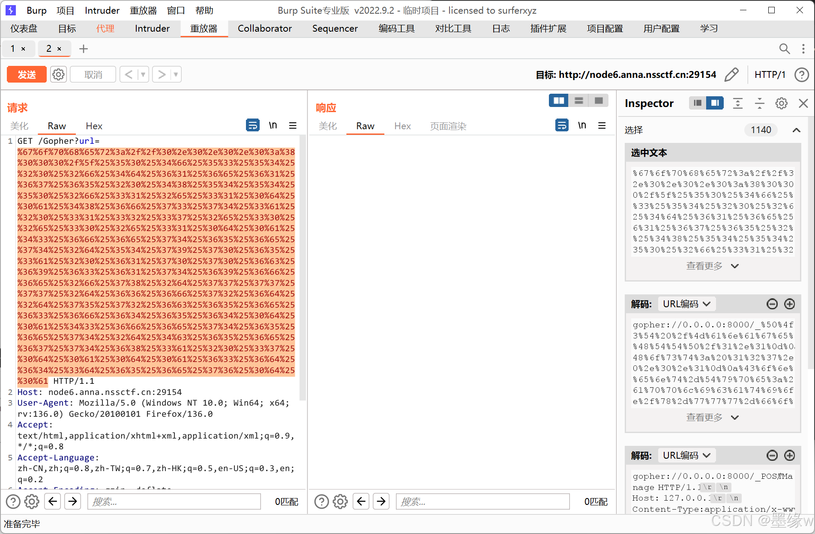
Task: Click the 取消 cancel button
Action: tap(93, 74)
